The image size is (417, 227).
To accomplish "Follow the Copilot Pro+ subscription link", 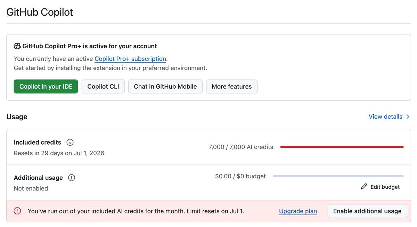I will tap(130, 59).
